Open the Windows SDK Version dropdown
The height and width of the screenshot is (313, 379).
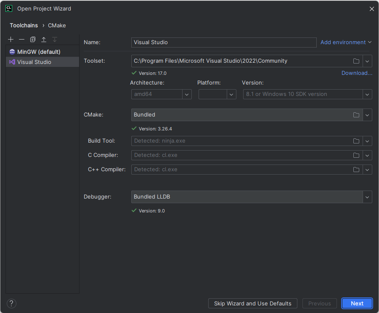367,94
